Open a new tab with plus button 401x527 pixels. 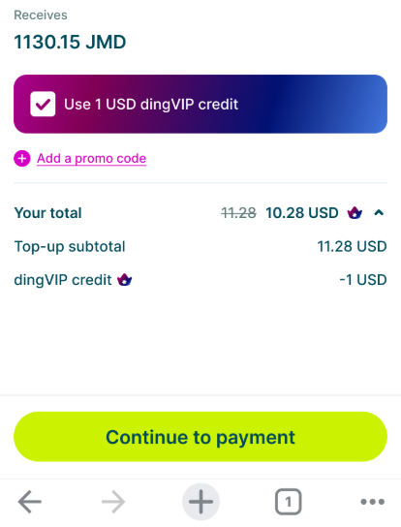click(200, 502)
